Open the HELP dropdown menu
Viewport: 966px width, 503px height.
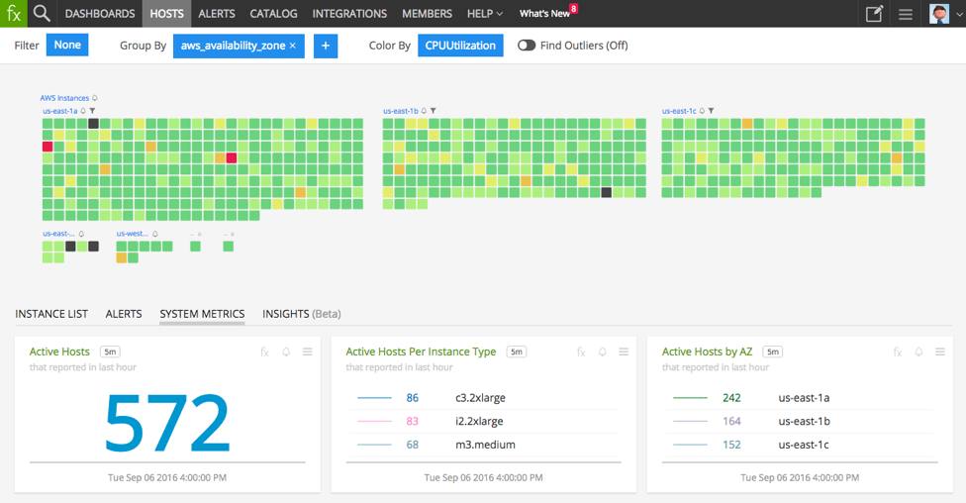pyautogui.click(x=485, y=14)
